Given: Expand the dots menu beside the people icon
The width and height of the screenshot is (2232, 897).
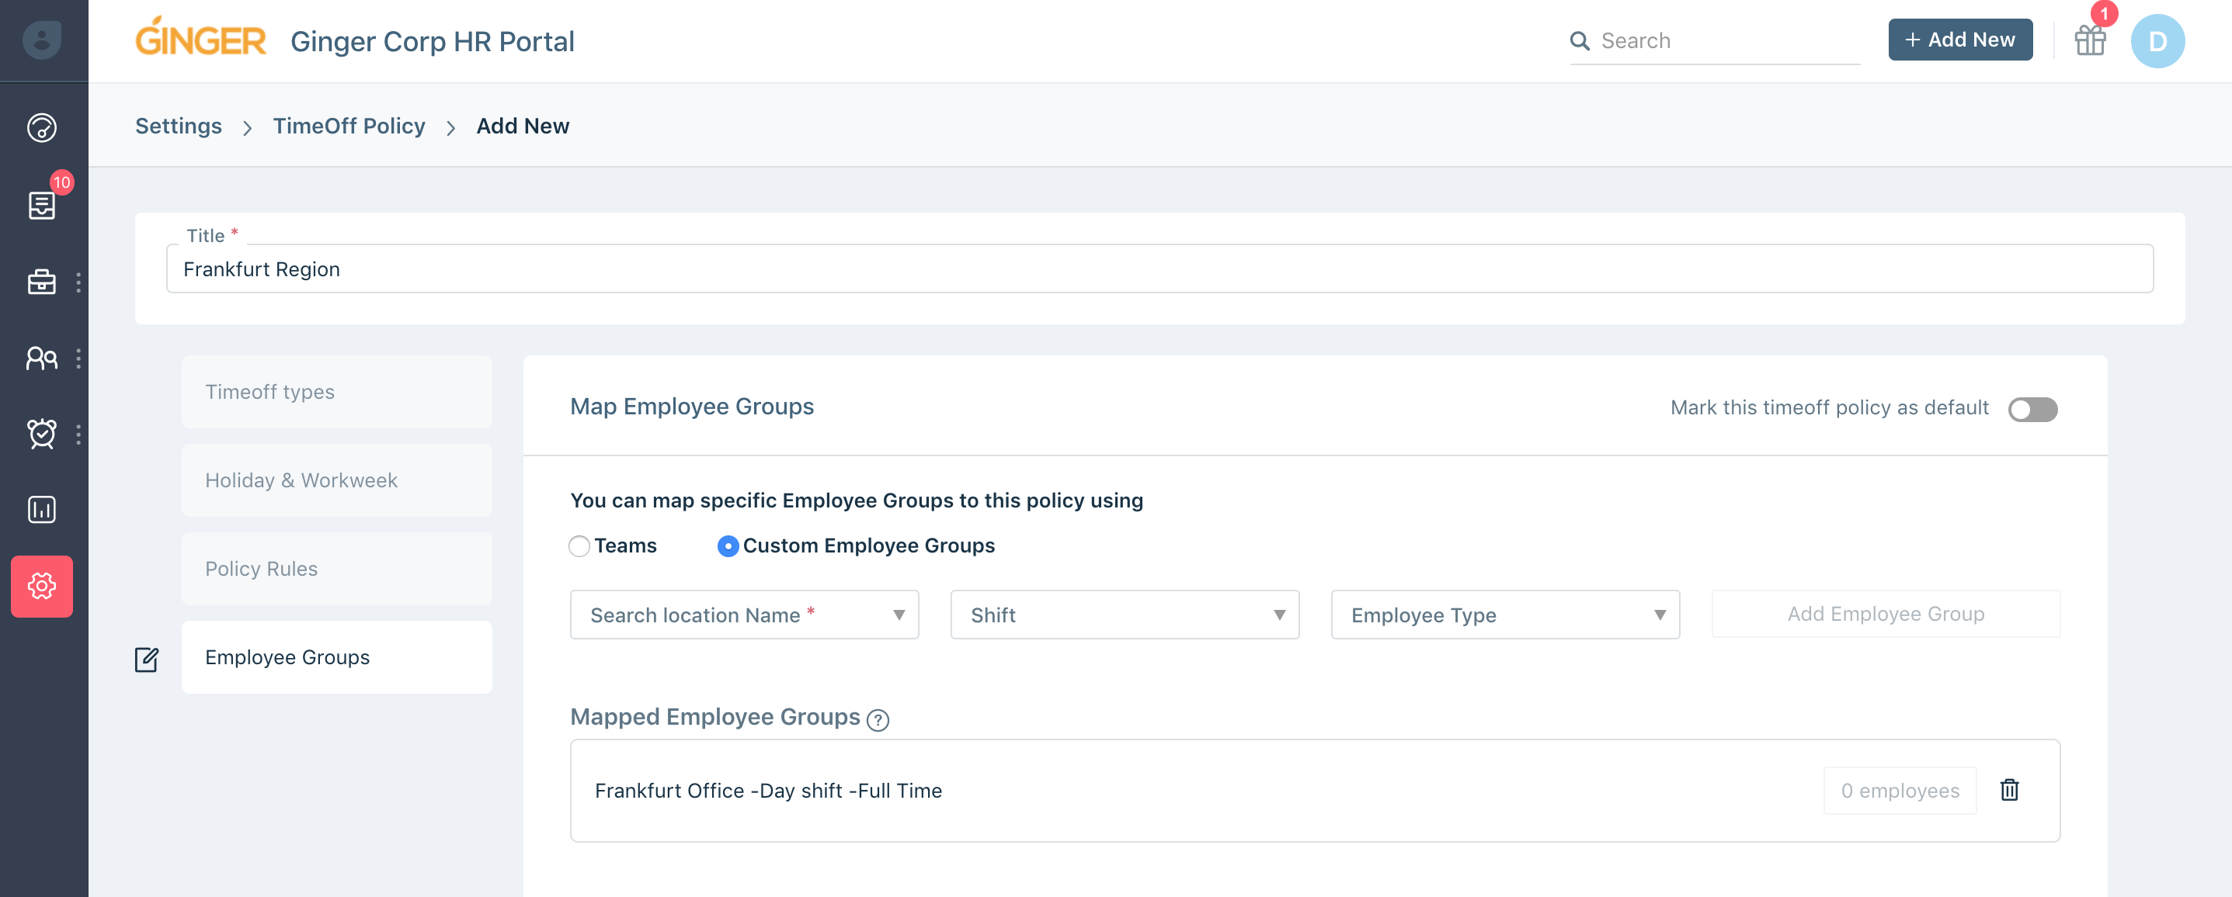Looking at the screenshot, I should [x=78, y=358].
